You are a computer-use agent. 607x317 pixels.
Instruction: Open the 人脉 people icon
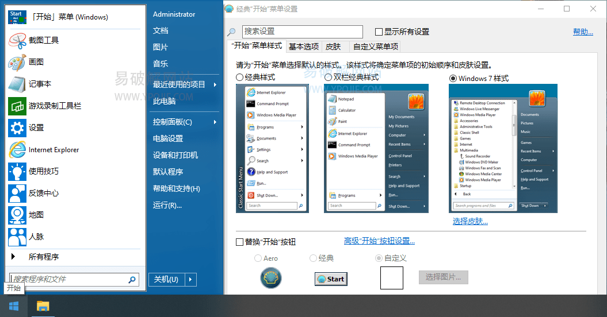pos(17,237)
